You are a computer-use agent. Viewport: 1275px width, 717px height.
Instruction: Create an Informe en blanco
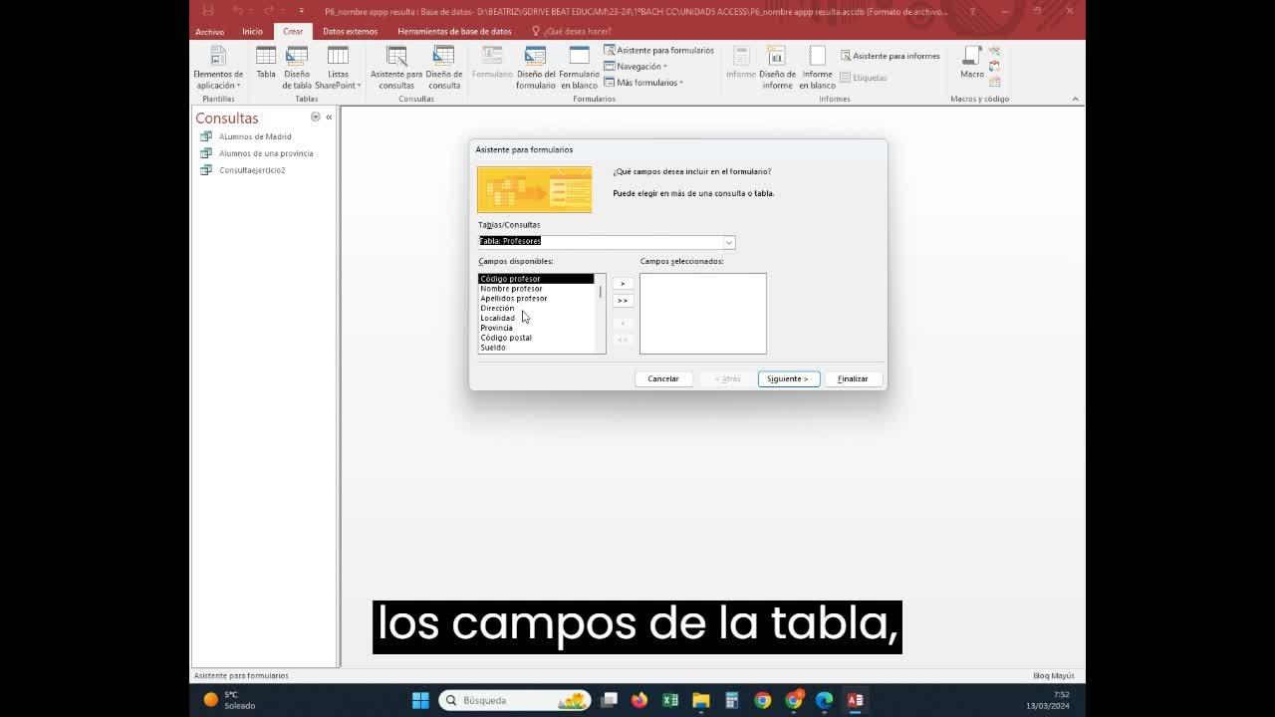[817, 68]
